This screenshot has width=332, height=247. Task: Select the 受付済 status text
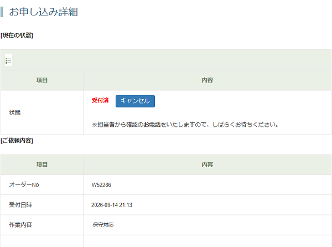[100, 100]
